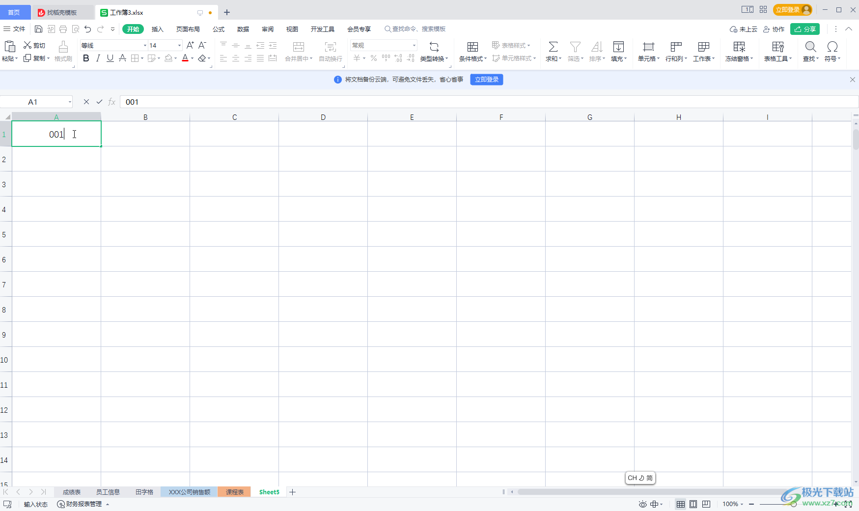Click the Print icon in quick toolbar

[63, 29]
